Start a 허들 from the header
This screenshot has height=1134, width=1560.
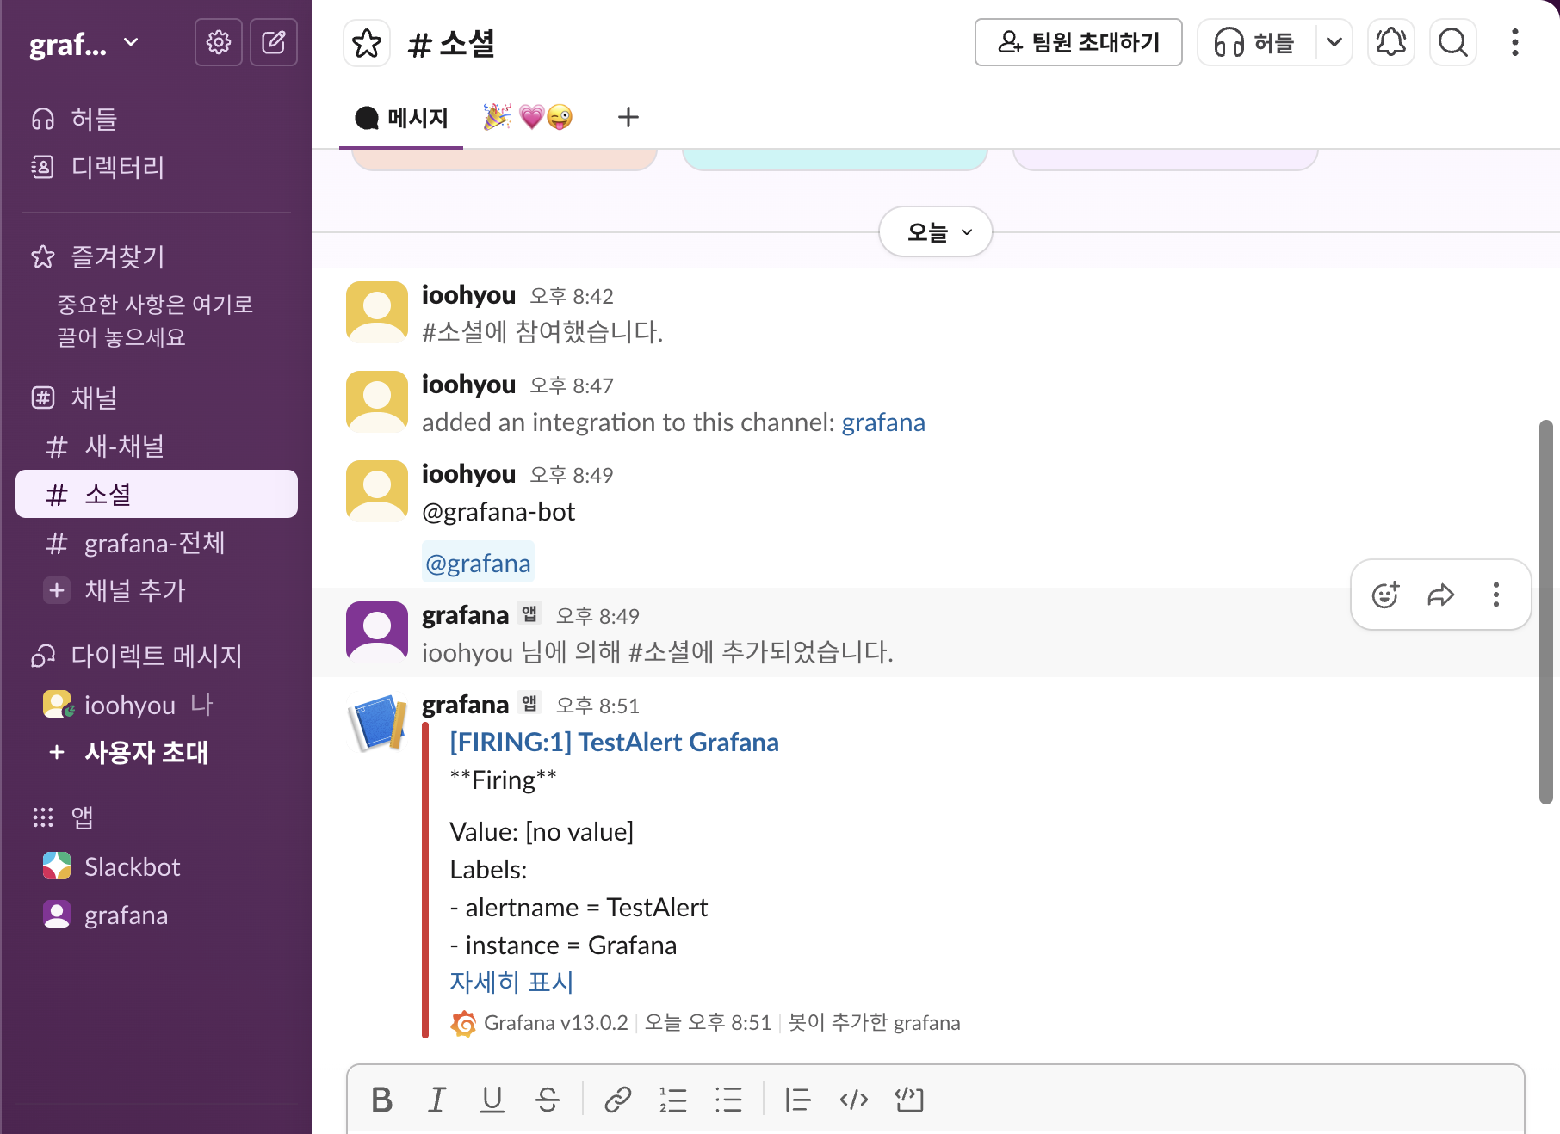click(x=1256, y=42)
